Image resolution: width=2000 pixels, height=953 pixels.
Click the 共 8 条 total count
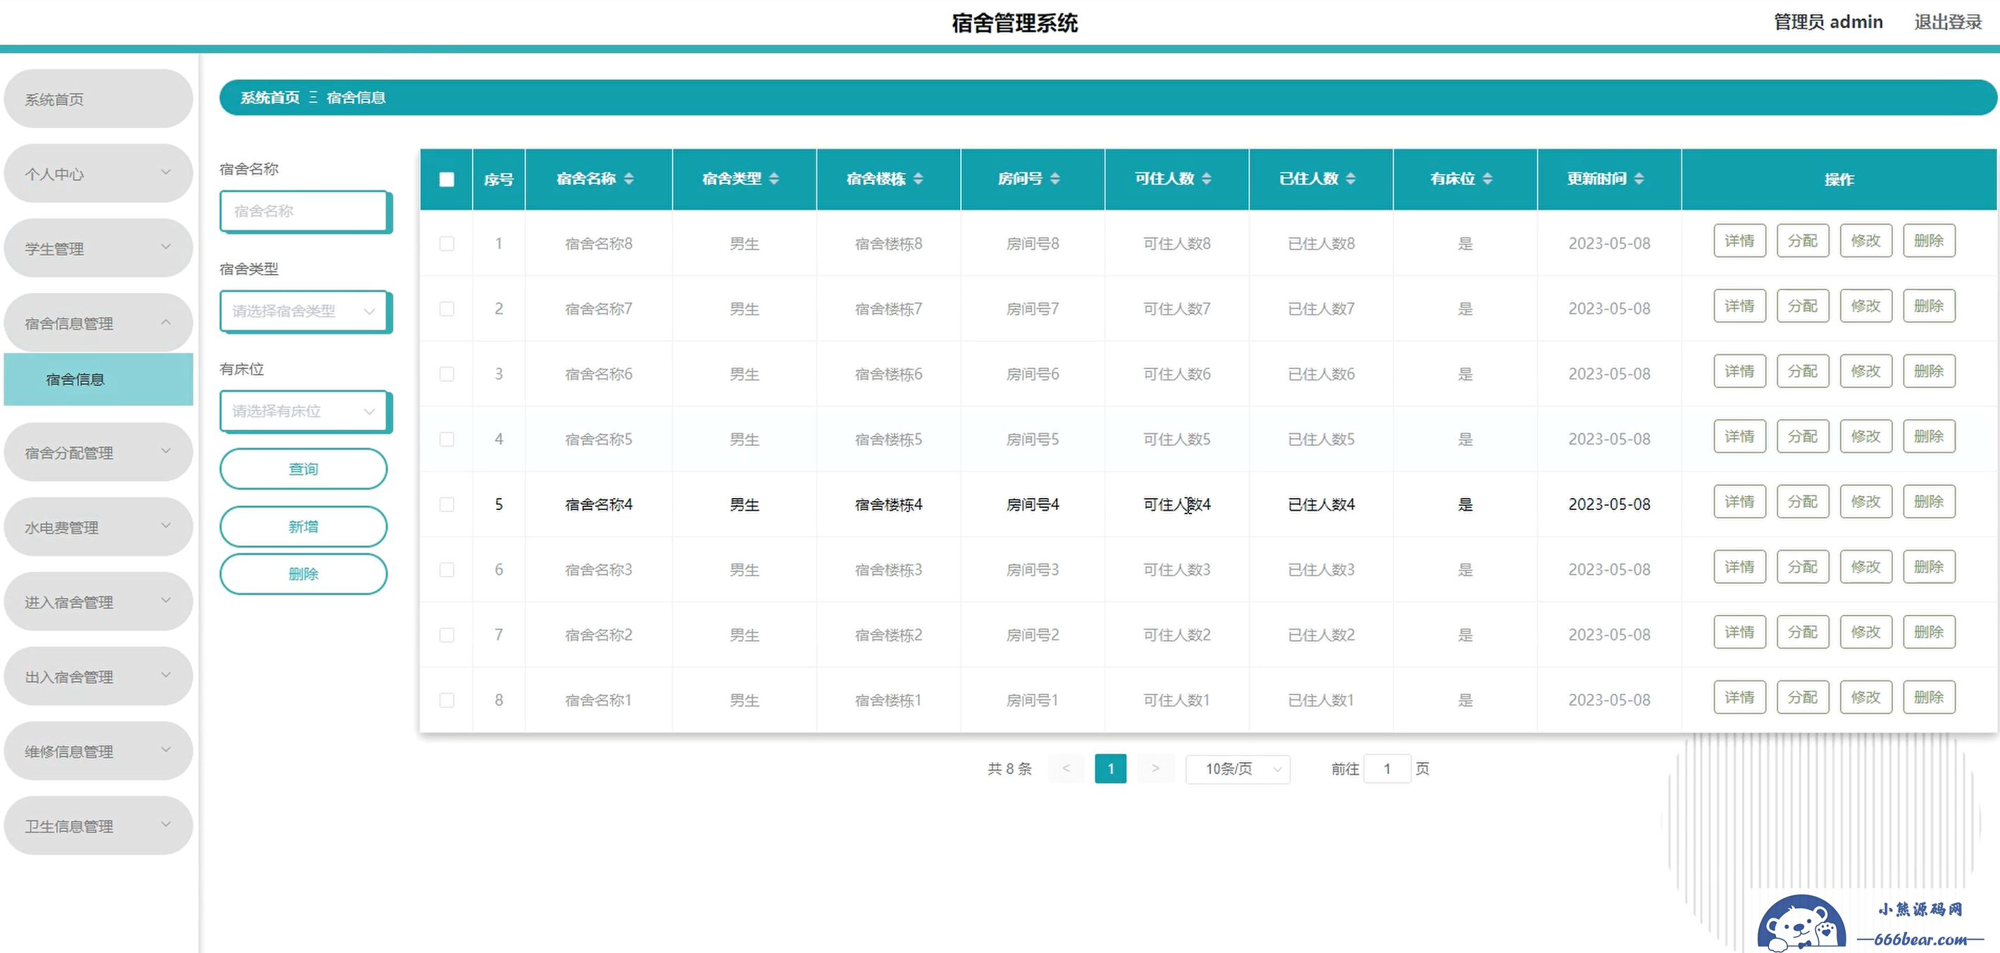(x=1010, y=769)
